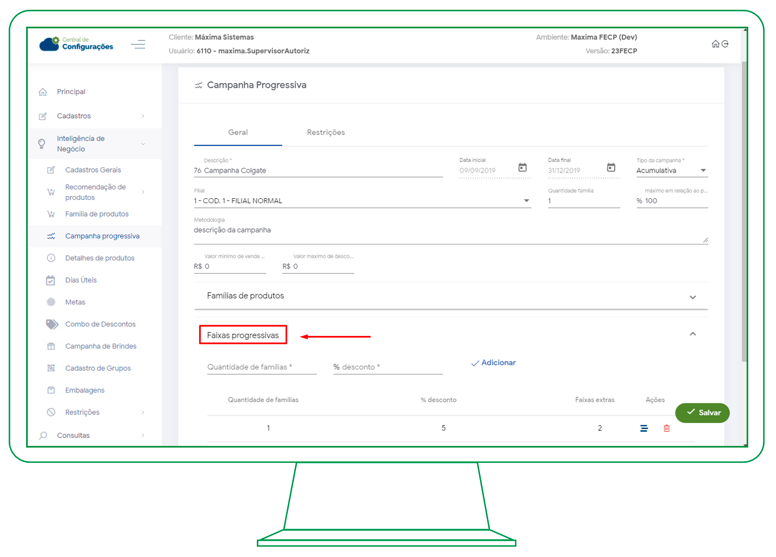Click the logout icon in header
The width and height of the screenshot is (776, 557).
coord(725,44)
